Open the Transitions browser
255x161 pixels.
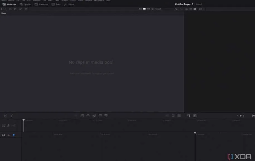click(41, 4)
